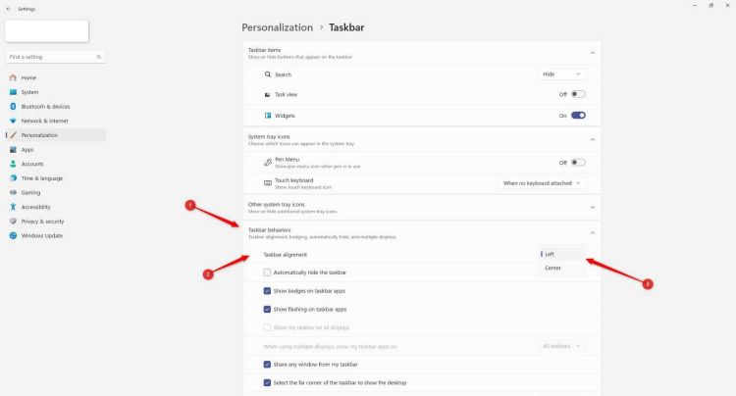Click the back arrow in the title bar
736x396 pixels.
click(8, 7)
